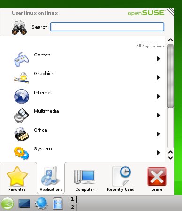Switch to Recently Used tab
The image size is (182, 211).
(x=121, y=179)
